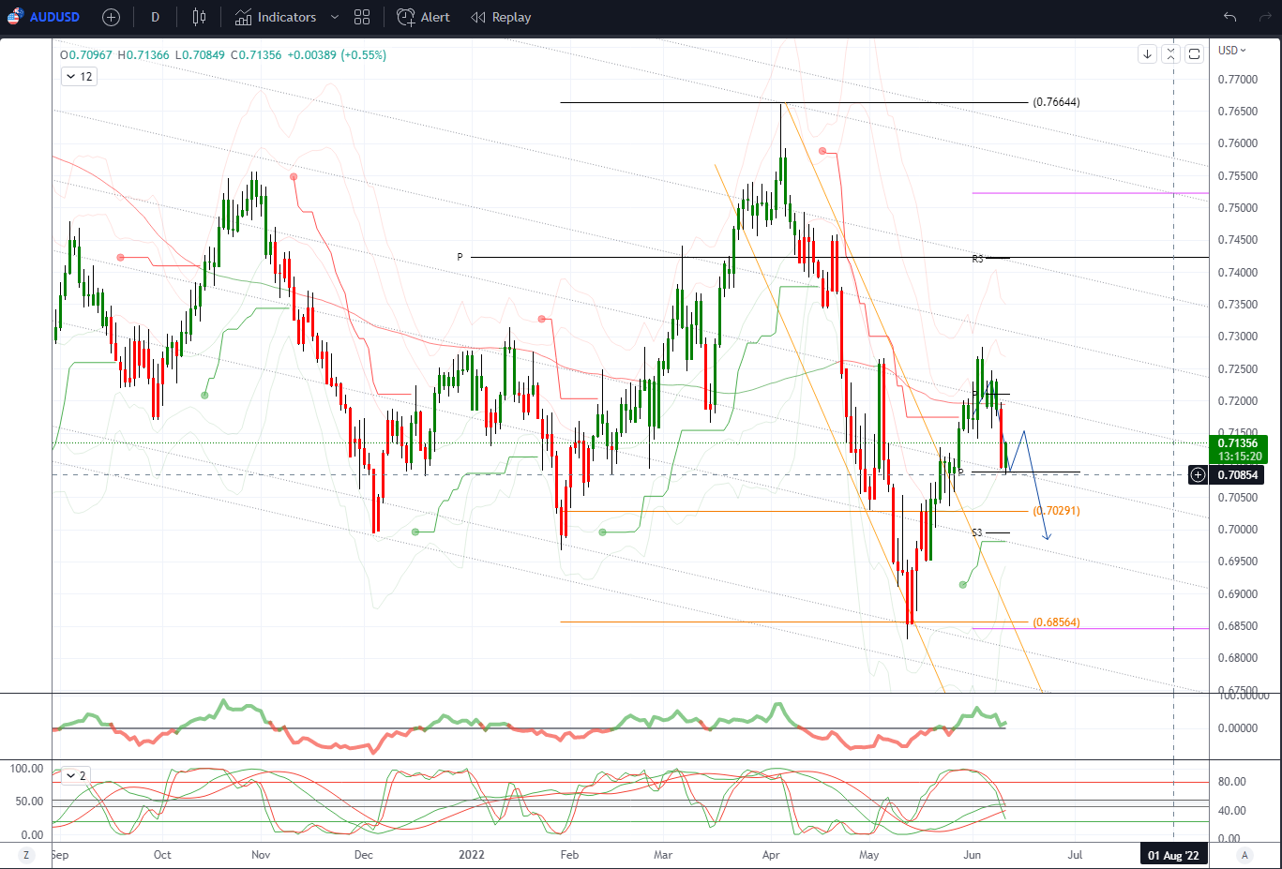
Task: Click the Dec label on time axis
Action: coord(363,855)
